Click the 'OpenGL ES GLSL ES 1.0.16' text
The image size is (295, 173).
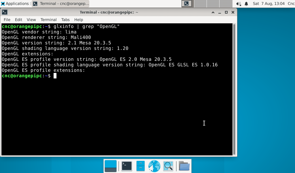point(183,65)
